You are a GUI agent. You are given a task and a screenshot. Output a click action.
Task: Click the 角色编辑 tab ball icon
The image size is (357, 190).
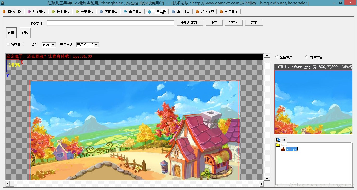click(x=125, y=12)
